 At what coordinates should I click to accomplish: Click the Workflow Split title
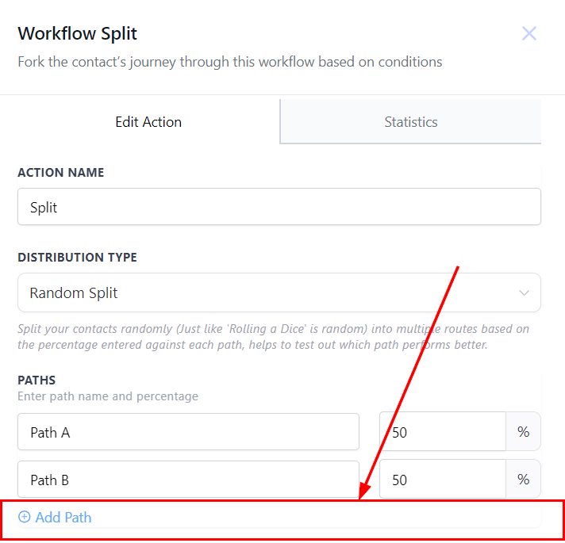pos(78,34)
